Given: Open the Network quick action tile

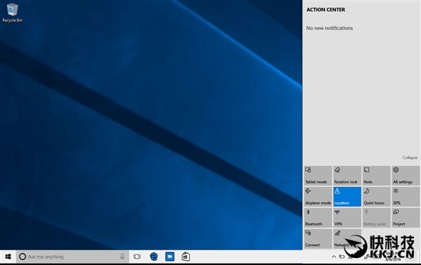Looking at the screenshot, I should tap(347, 238).
